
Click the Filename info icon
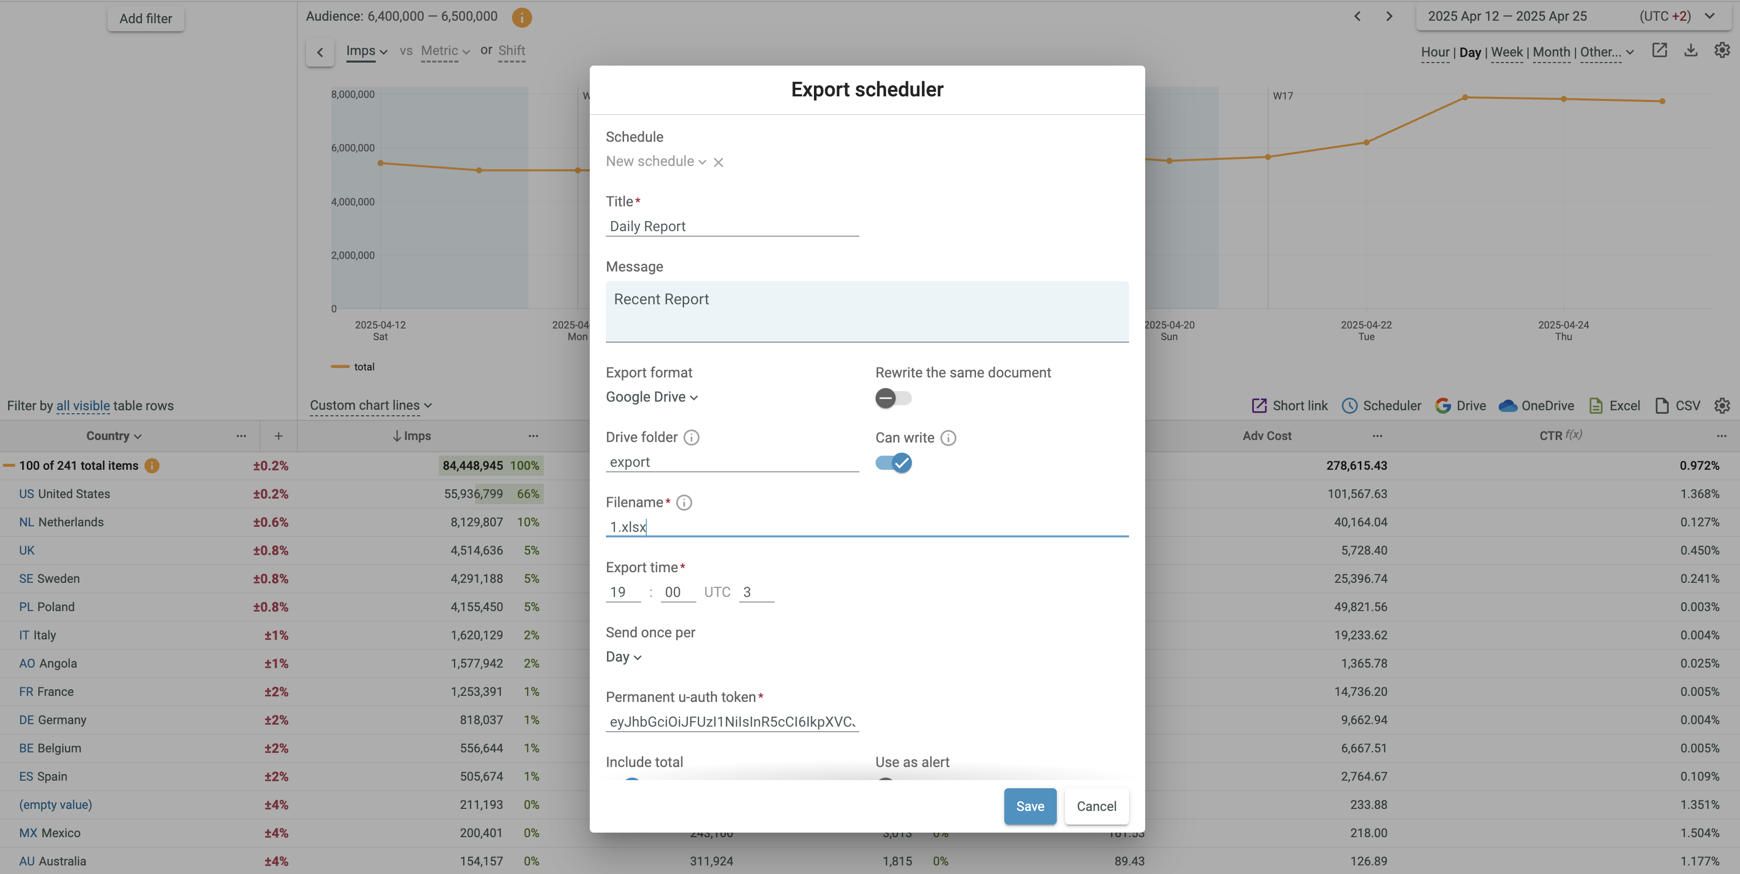click(x=684, y=503)
